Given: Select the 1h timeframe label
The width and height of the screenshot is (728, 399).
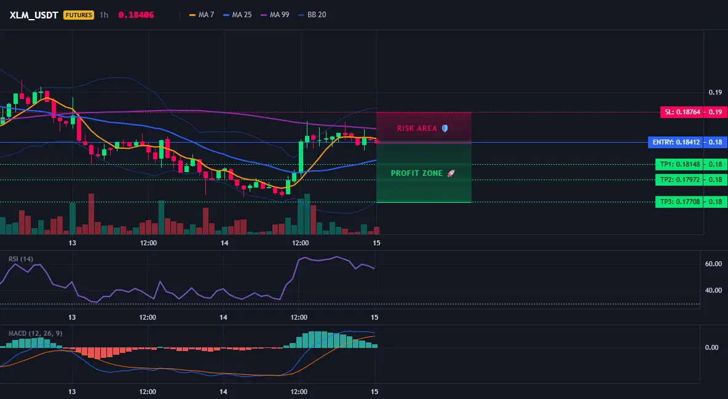Looking at the screenshot, I should [x=104, y=15].
